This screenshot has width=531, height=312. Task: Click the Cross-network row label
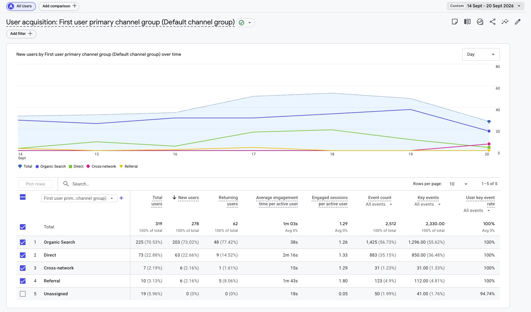59,268
